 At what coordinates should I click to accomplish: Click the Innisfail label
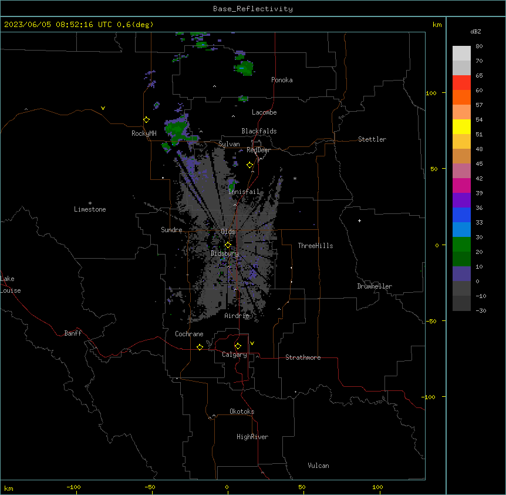[x=244, y=192]
